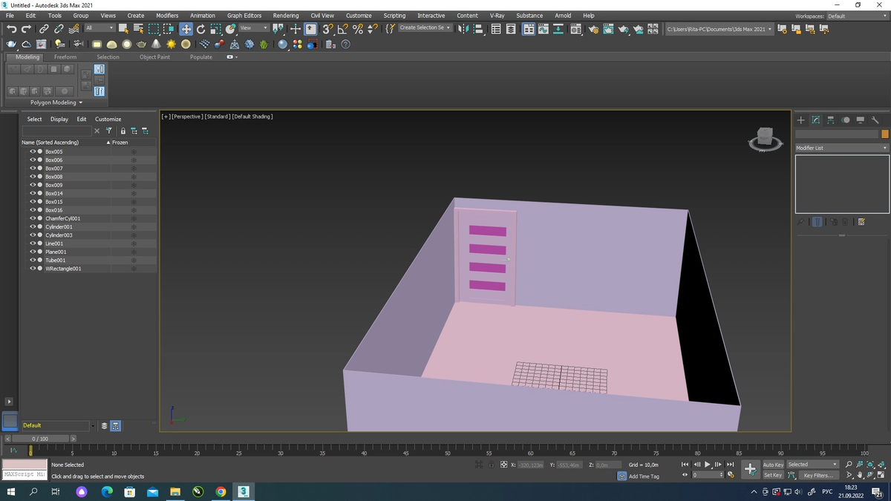Hide Box005 using its eye icon
This screenshot has height=501, width=891.
33,151
